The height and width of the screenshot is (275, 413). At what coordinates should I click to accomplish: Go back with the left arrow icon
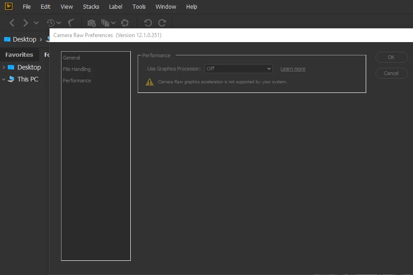(12, 23)
